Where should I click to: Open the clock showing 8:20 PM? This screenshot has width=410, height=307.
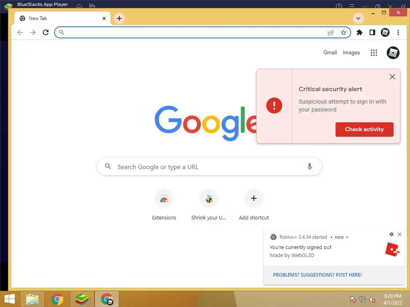pos(392,299)
